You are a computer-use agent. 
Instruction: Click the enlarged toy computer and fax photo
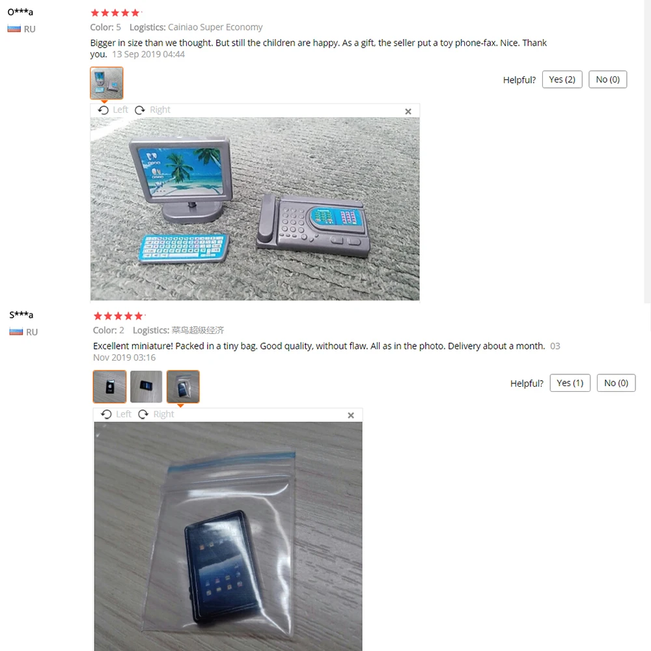pos(255,209)
